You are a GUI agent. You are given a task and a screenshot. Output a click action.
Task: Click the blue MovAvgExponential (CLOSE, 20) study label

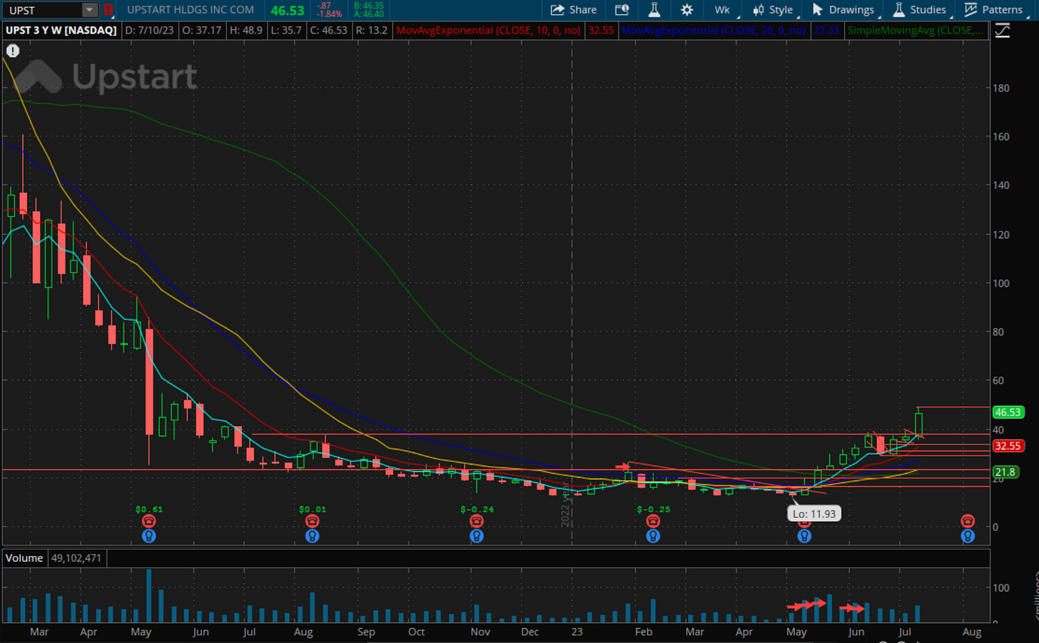[714, 31]
